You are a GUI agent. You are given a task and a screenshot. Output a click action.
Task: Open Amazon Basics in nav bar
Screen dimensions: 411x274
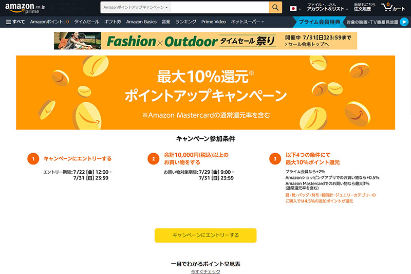tap(141, 22)
